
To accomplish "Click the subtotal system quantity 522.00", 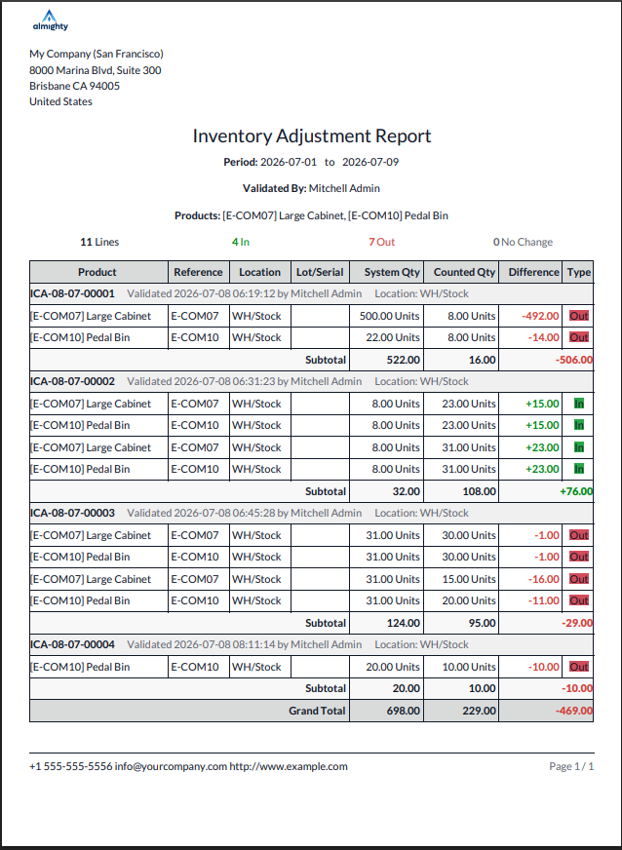I will [x=403, y=360].
